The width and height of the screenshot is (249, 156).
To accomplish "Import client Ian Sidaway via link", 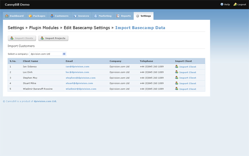I will click(x=188, y=67).
